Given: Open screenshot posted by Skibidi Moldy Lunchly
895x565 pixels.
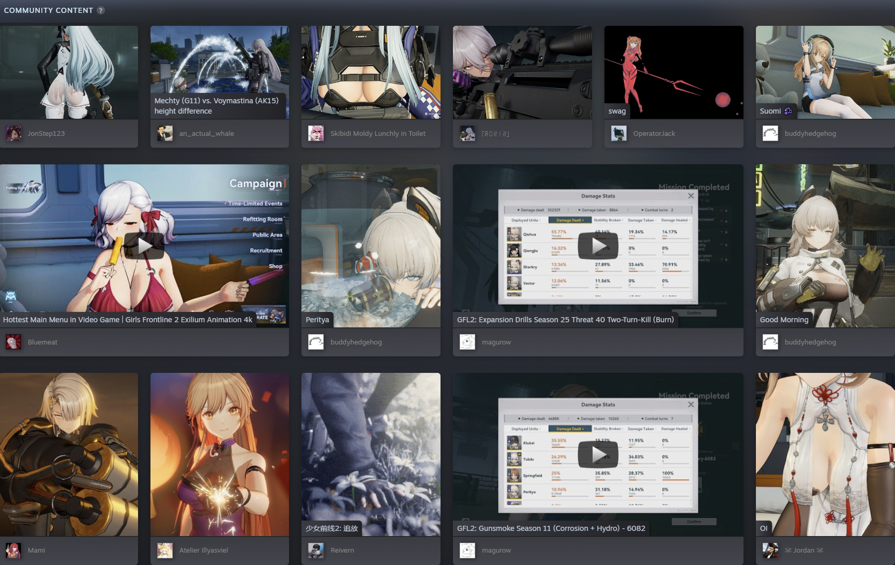Looking at the screenshot, I should [x=371, y=72].
